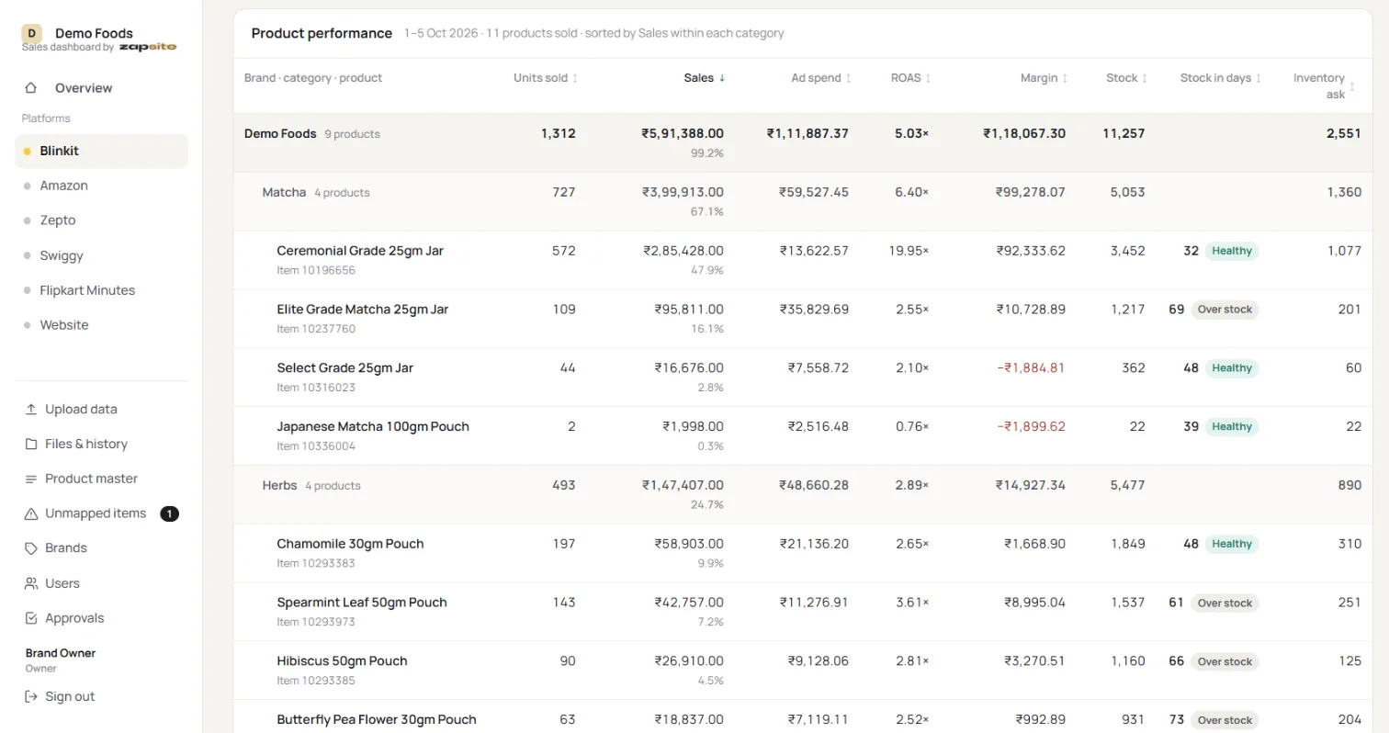Image resolution: width=1389 pixels, height=733 pixels.
Task: Click the Approvals checkmark icon
Action: coord(31,618)
